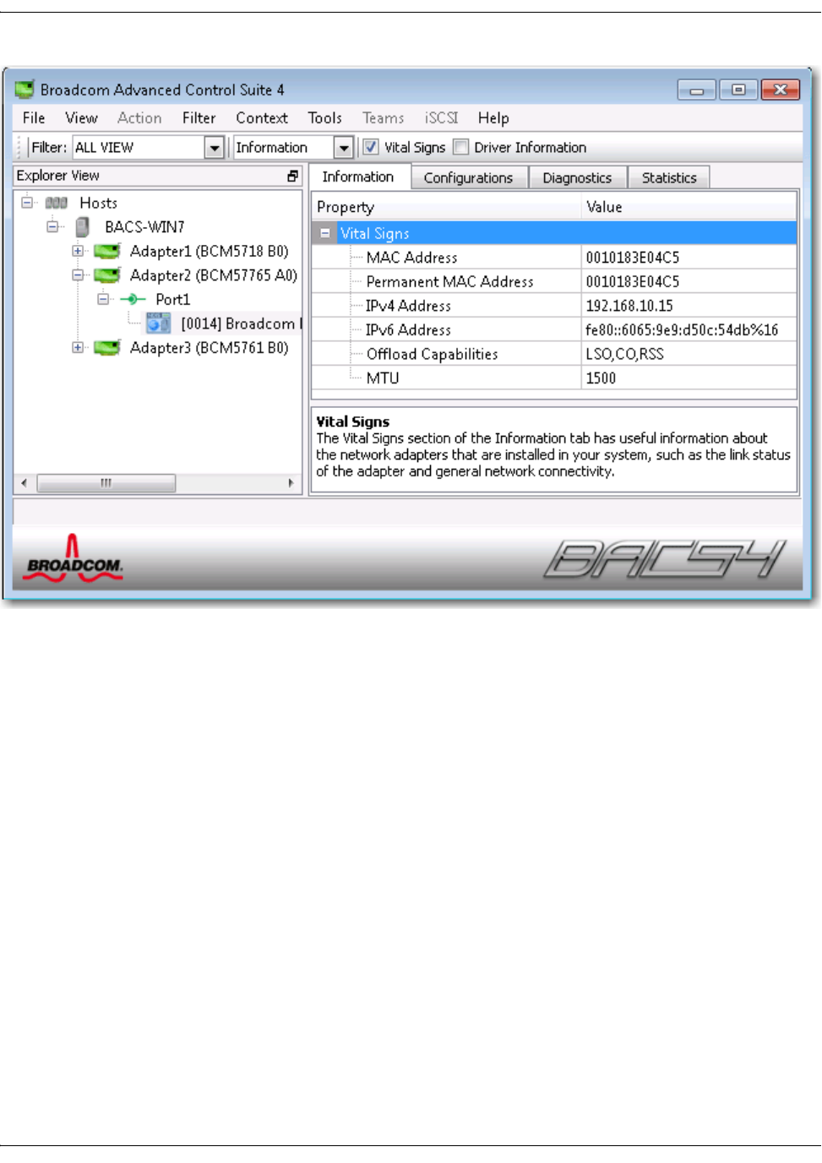822x1163 pixels.
Task: Click the Adapter1 network card icon
Action: click(x=107, y=251)
